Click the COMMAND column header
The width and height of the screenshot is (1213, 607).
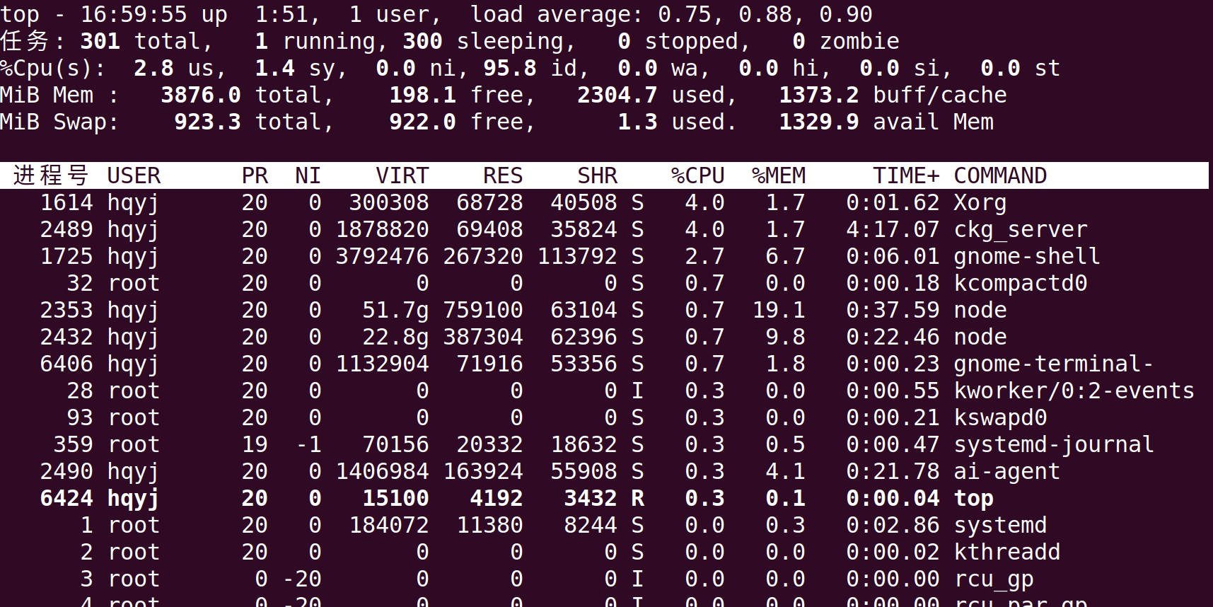coord(1000,175)
